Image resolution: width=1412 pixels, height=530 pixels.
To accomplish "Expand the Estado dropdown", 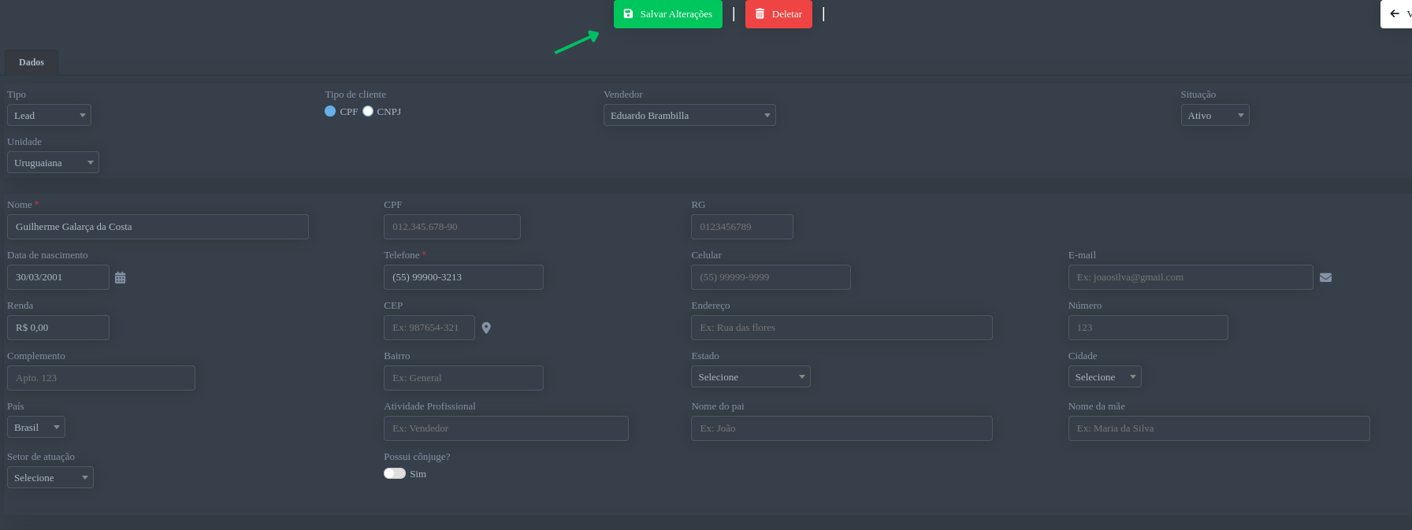I will point(750,377).
